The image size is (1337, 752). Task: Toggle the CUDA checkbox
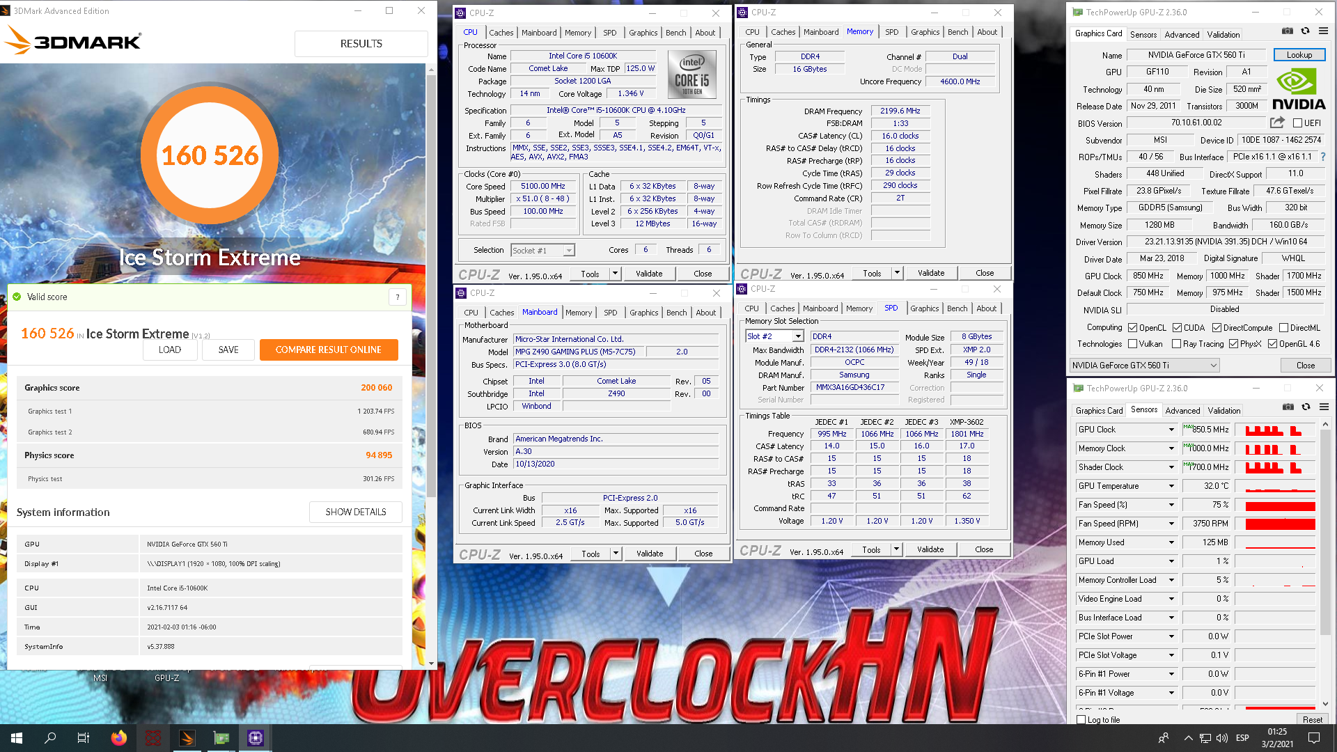pos(1178,328)
